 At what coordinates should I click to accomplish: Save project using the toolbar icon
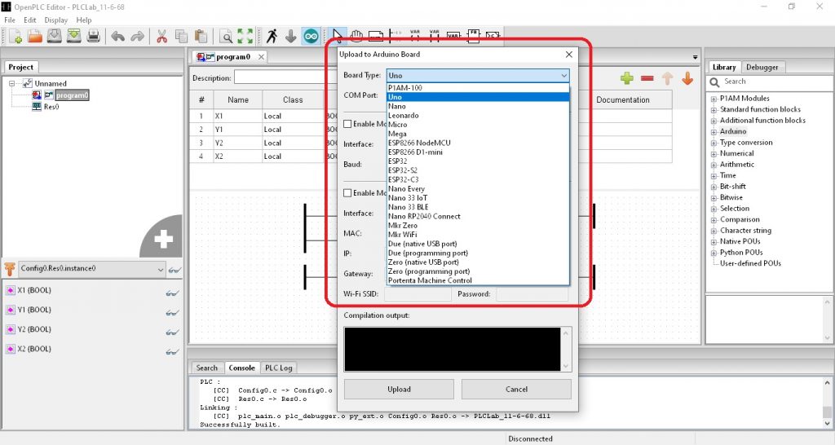point(55,36)
